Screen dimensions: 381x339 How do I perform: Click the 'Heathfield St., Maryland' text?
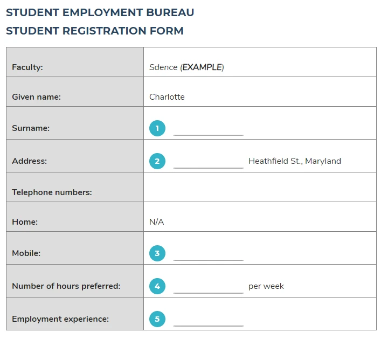295,161
